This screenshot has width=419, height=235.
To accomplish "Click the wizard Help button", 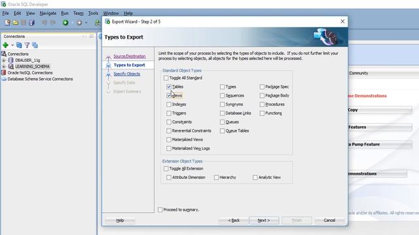I will pyautogui.click(x=120, y=221).
